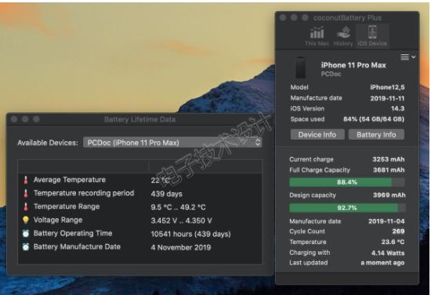Click the iOS Version 14.3 value
Image resolution: width=431 pixels, height=295 pixels.
(x=397, y=108)
